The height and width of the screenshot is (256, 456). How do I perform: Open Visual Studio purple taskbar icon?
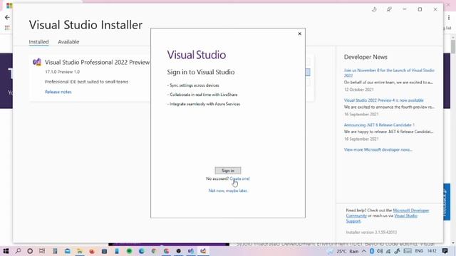point(191,251)
